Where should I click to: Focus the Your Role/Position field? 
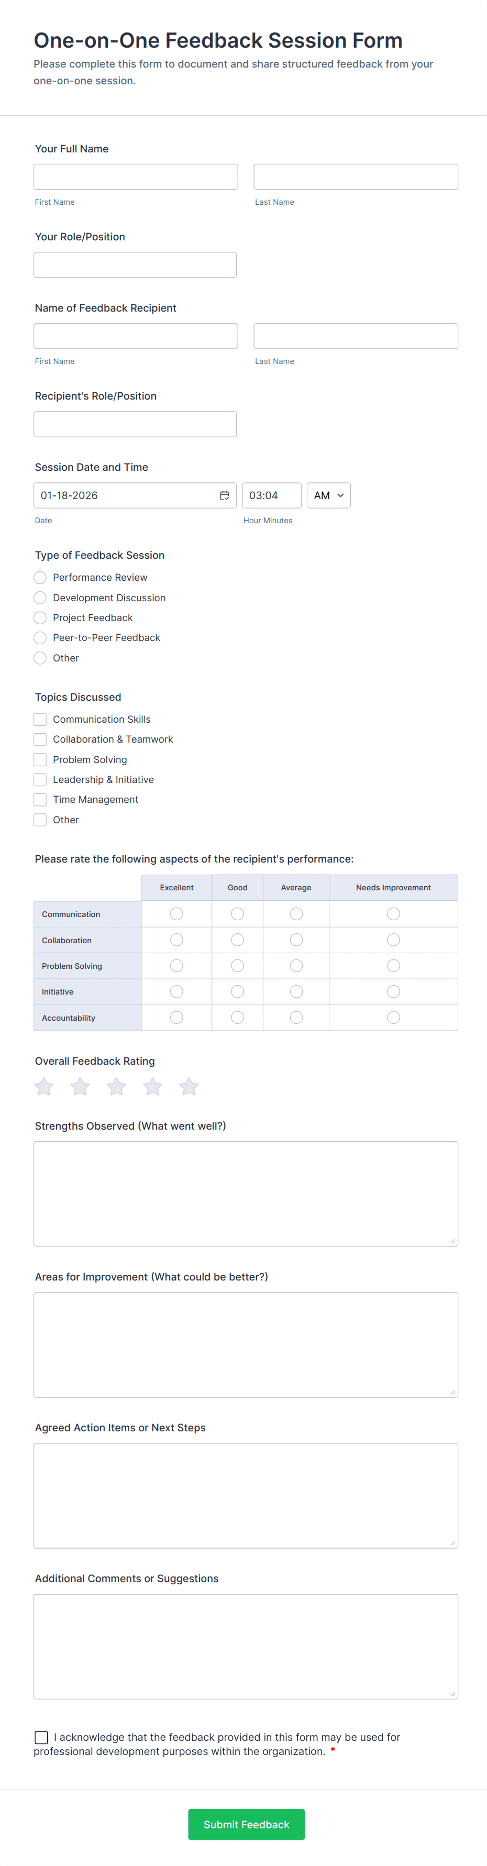(135, 265)
